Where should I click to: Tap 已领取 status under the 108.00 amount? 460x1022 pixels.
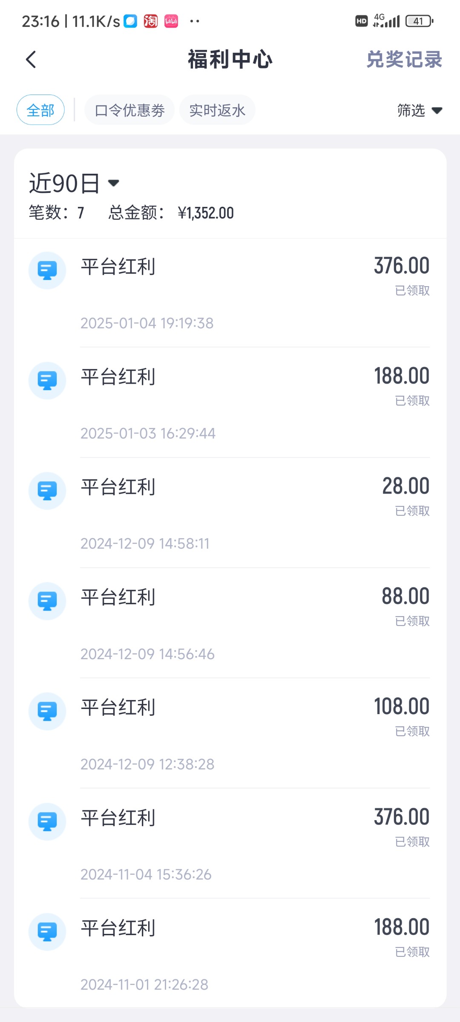(x=412, y=732)
